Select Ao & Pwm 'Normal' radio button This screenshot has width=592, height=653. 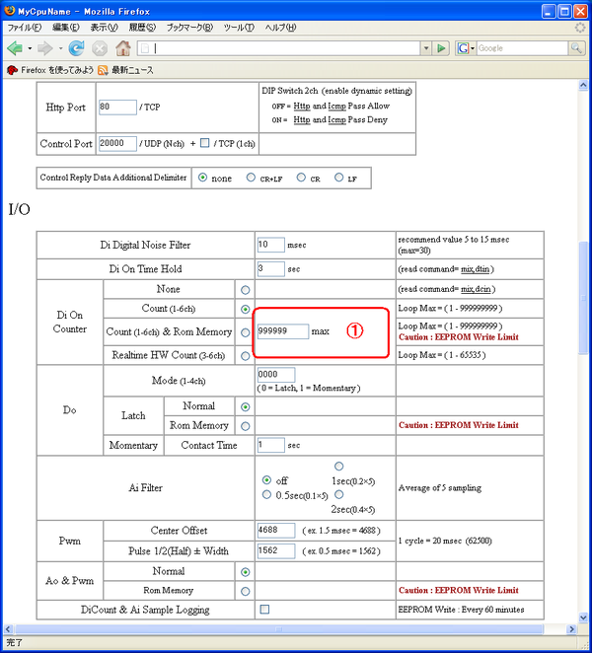point(246,573)
